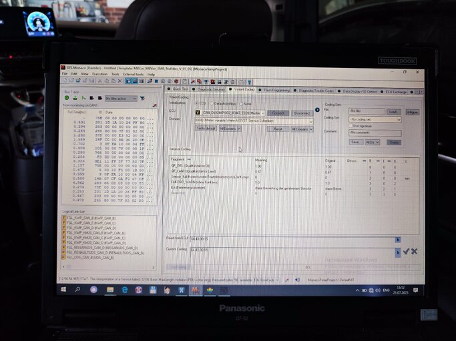Click the funnel filter icon in Bus Trace
The image size is (456, 341).
(x=142, y=99)
